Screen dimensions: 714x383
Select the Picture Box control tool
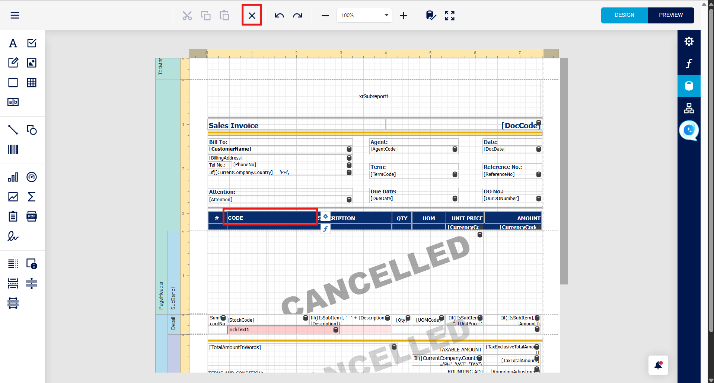pyautogui.click(x=32, y=63)
